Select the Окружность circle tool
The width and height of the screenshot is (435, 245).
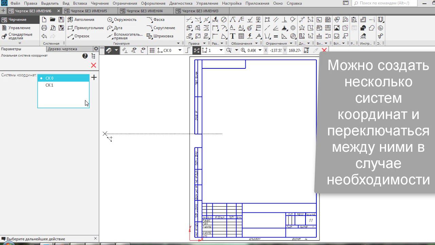pos(122,20)
